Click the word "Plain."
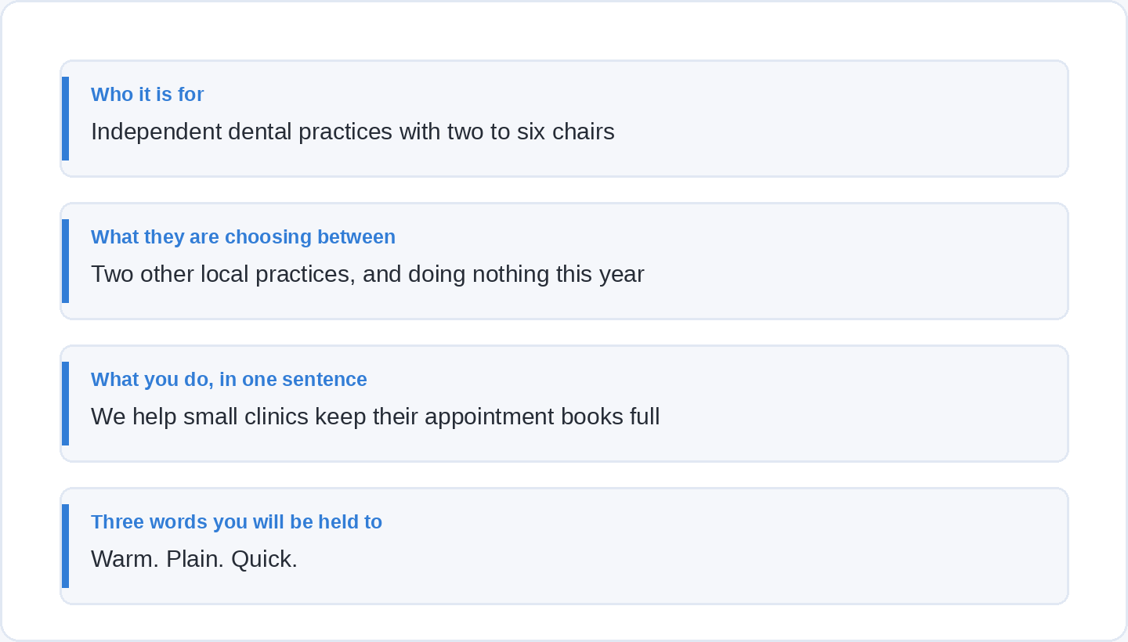 click(195, 559)
